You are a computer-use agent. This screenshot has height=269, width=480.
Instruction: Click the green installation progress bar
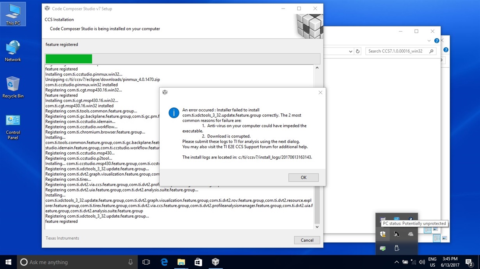[x=69, y=59]
